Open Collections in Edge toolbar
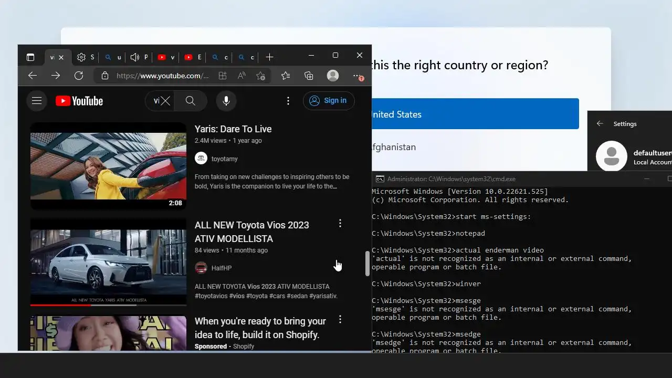The image size is (672, 378). click(309, 76)
